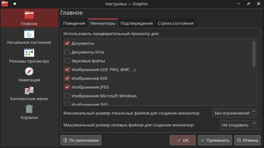Switch to the Строка состояния tab
The image size is (264, 148).
pyautogui.click(x=175, y=23)
